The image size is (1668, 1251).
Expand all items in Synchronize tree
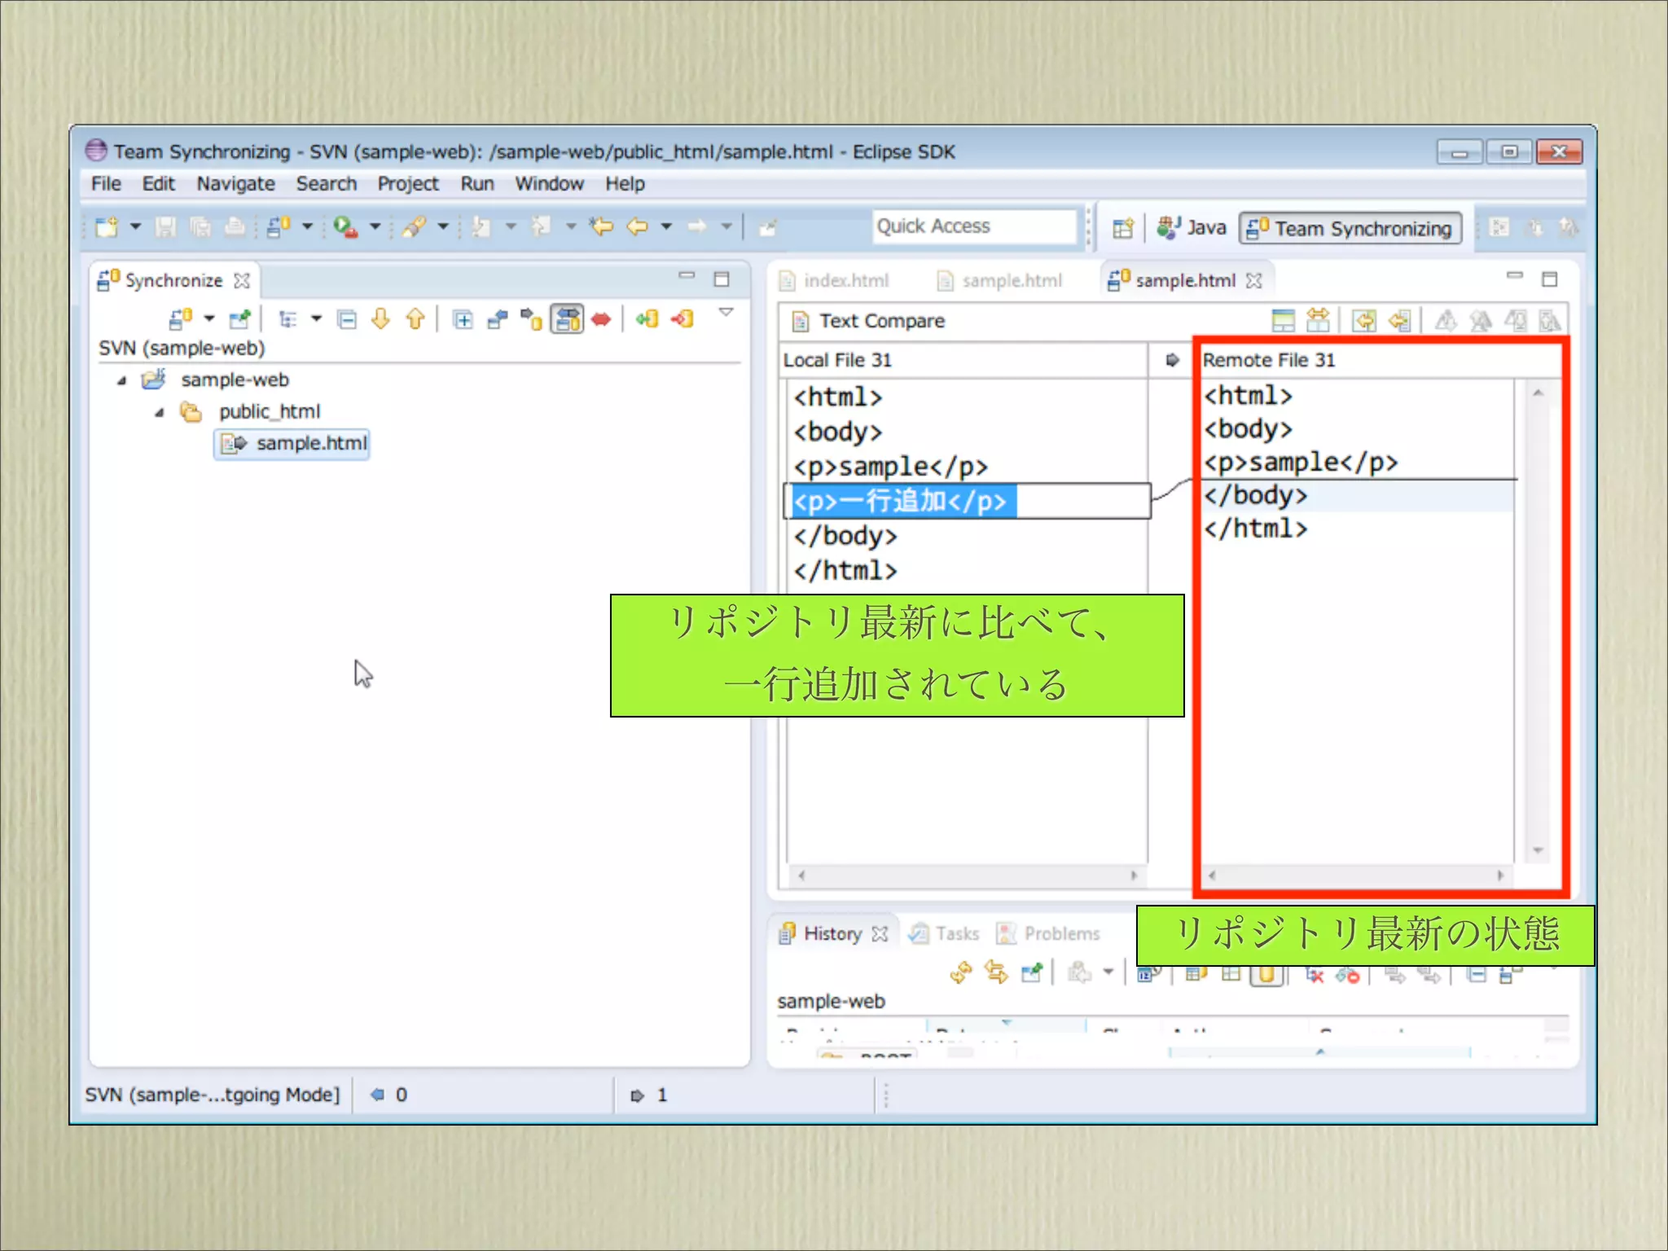tap(463, 319)
